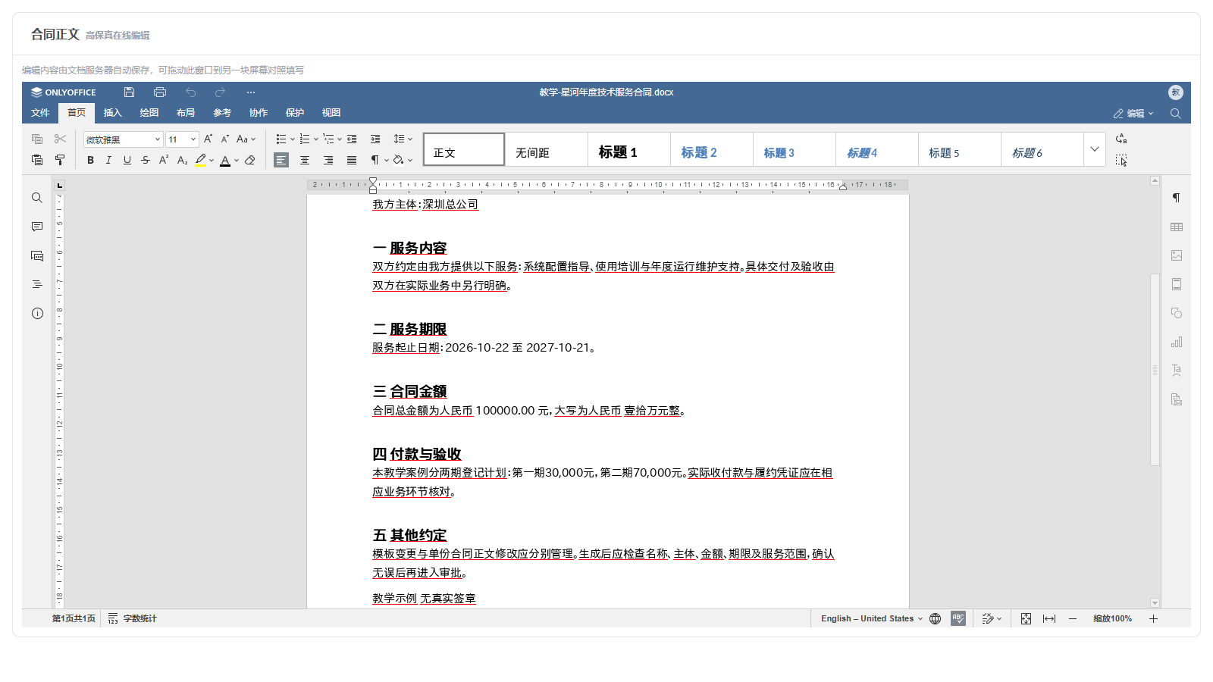
Task: Undo the last action
Action: (190, 92)
